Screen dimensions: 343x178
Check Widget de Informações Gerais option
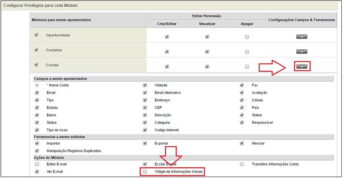pyautogui.click(x=145, y=172)
